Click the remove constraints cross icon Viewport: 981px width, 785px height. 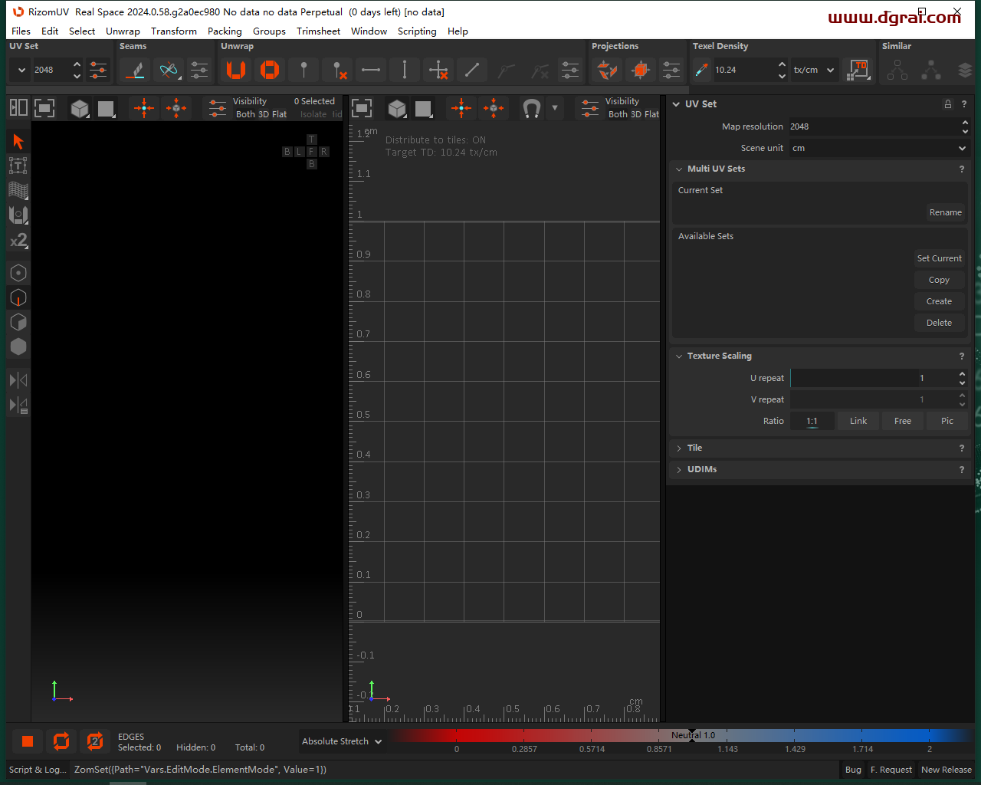(x=438, y=70)
